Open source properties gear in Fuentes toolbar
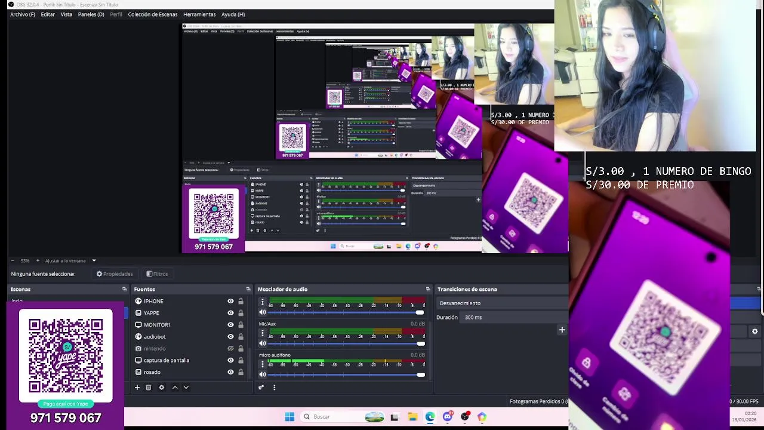This screenshot has width=764, height=430. tap(161, 388)
